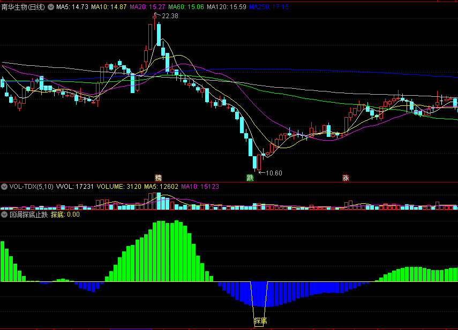Screen dimensions: 458x330
Task: Click the 探底 signal label
Action: coord(260,321)
